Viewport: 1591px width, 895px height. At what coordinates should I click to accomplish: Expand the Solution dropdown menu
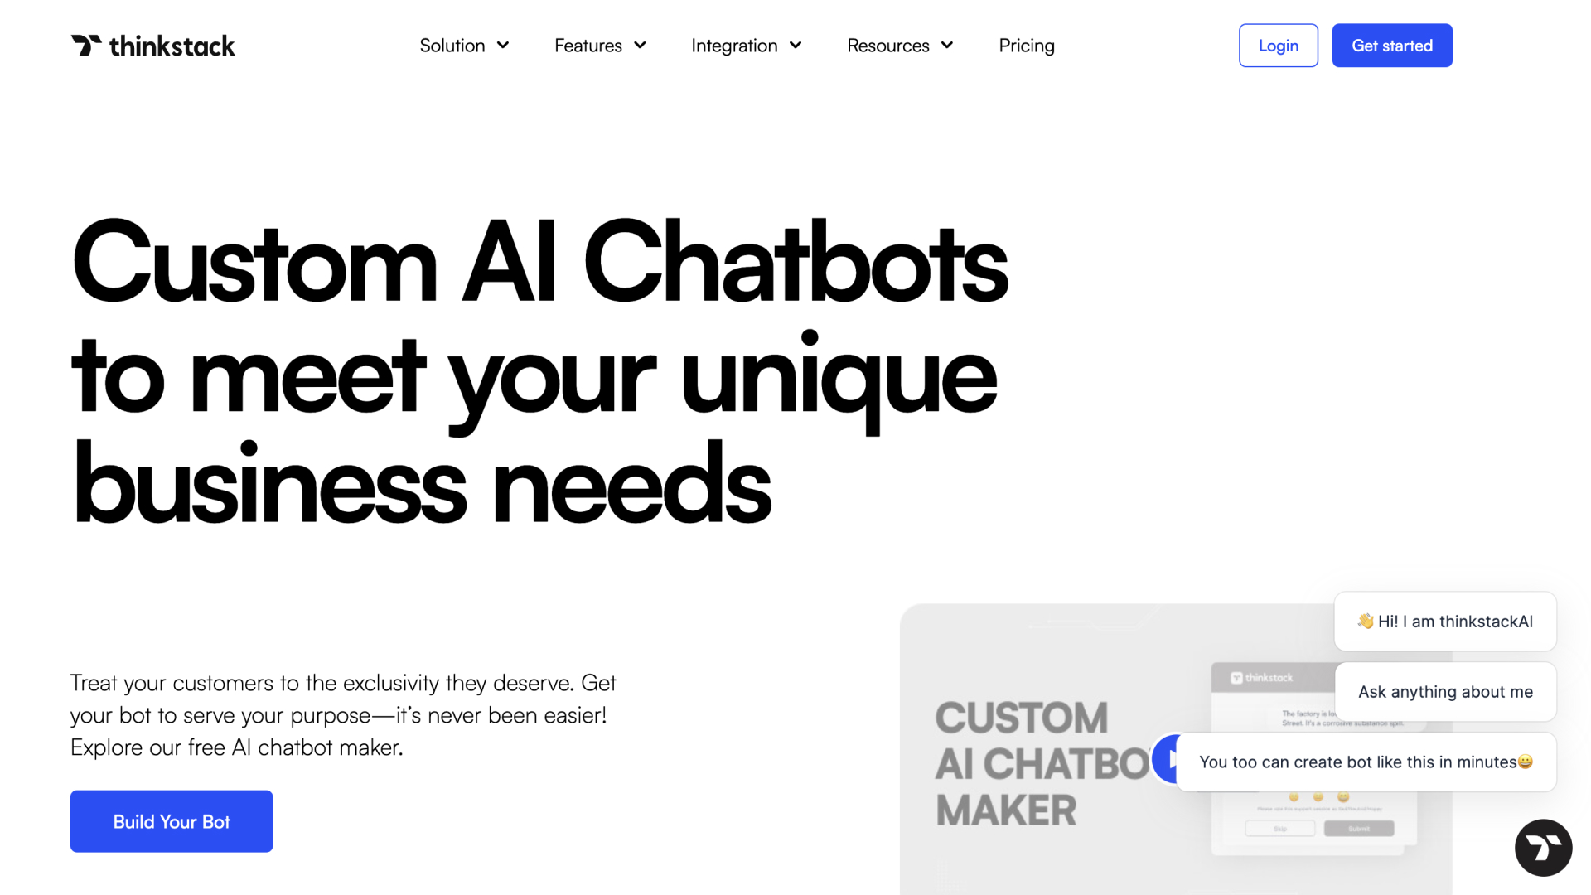point(462,45)
